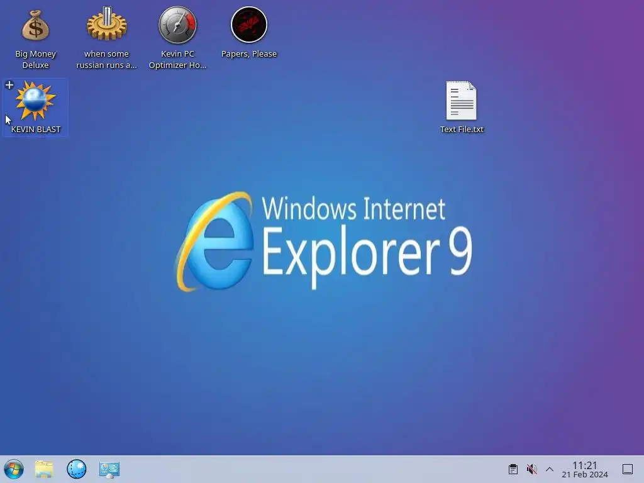
Task: Toggle the plus selection marker on KEVIN BLAST
Action: [9, 85]
